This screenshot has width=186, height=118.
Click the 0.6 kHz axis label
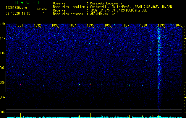2,112
